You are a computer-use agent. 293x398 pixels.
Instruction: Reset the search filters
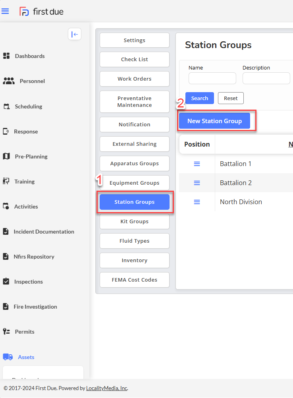click(x=231, y=98)
